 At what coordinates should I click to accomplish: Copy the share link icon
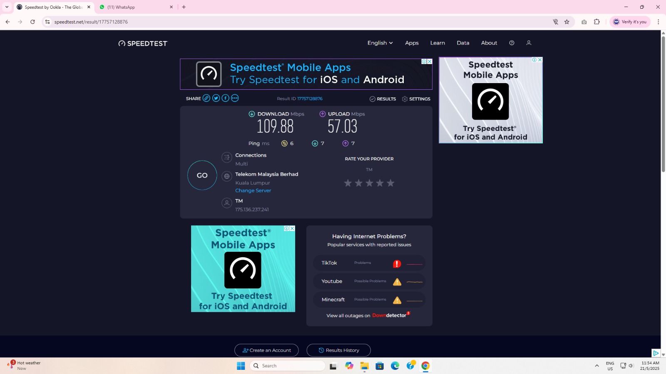pyautogui.click(x=206, y=98)
